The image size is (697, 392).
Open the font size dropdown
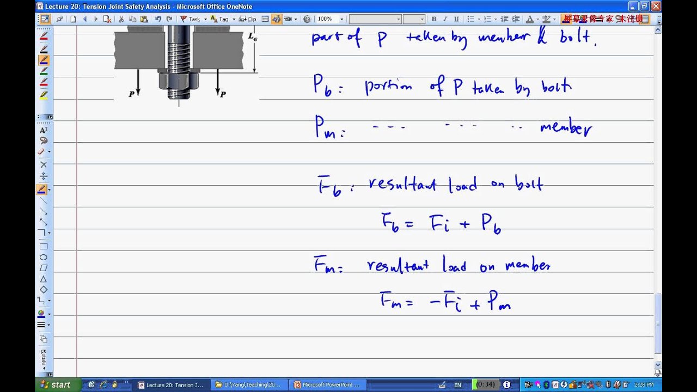pyautogui.click(x=422, y=19)
